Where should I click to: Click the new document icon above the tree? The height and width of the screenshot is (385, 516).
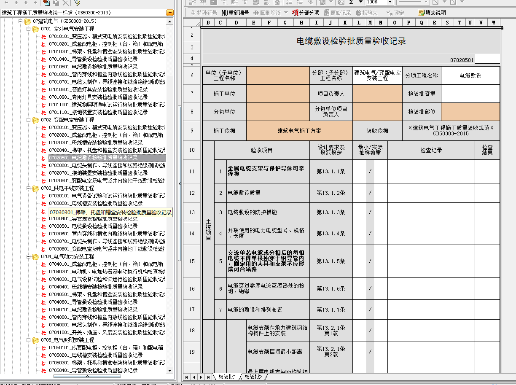click(x=46, y=3)
